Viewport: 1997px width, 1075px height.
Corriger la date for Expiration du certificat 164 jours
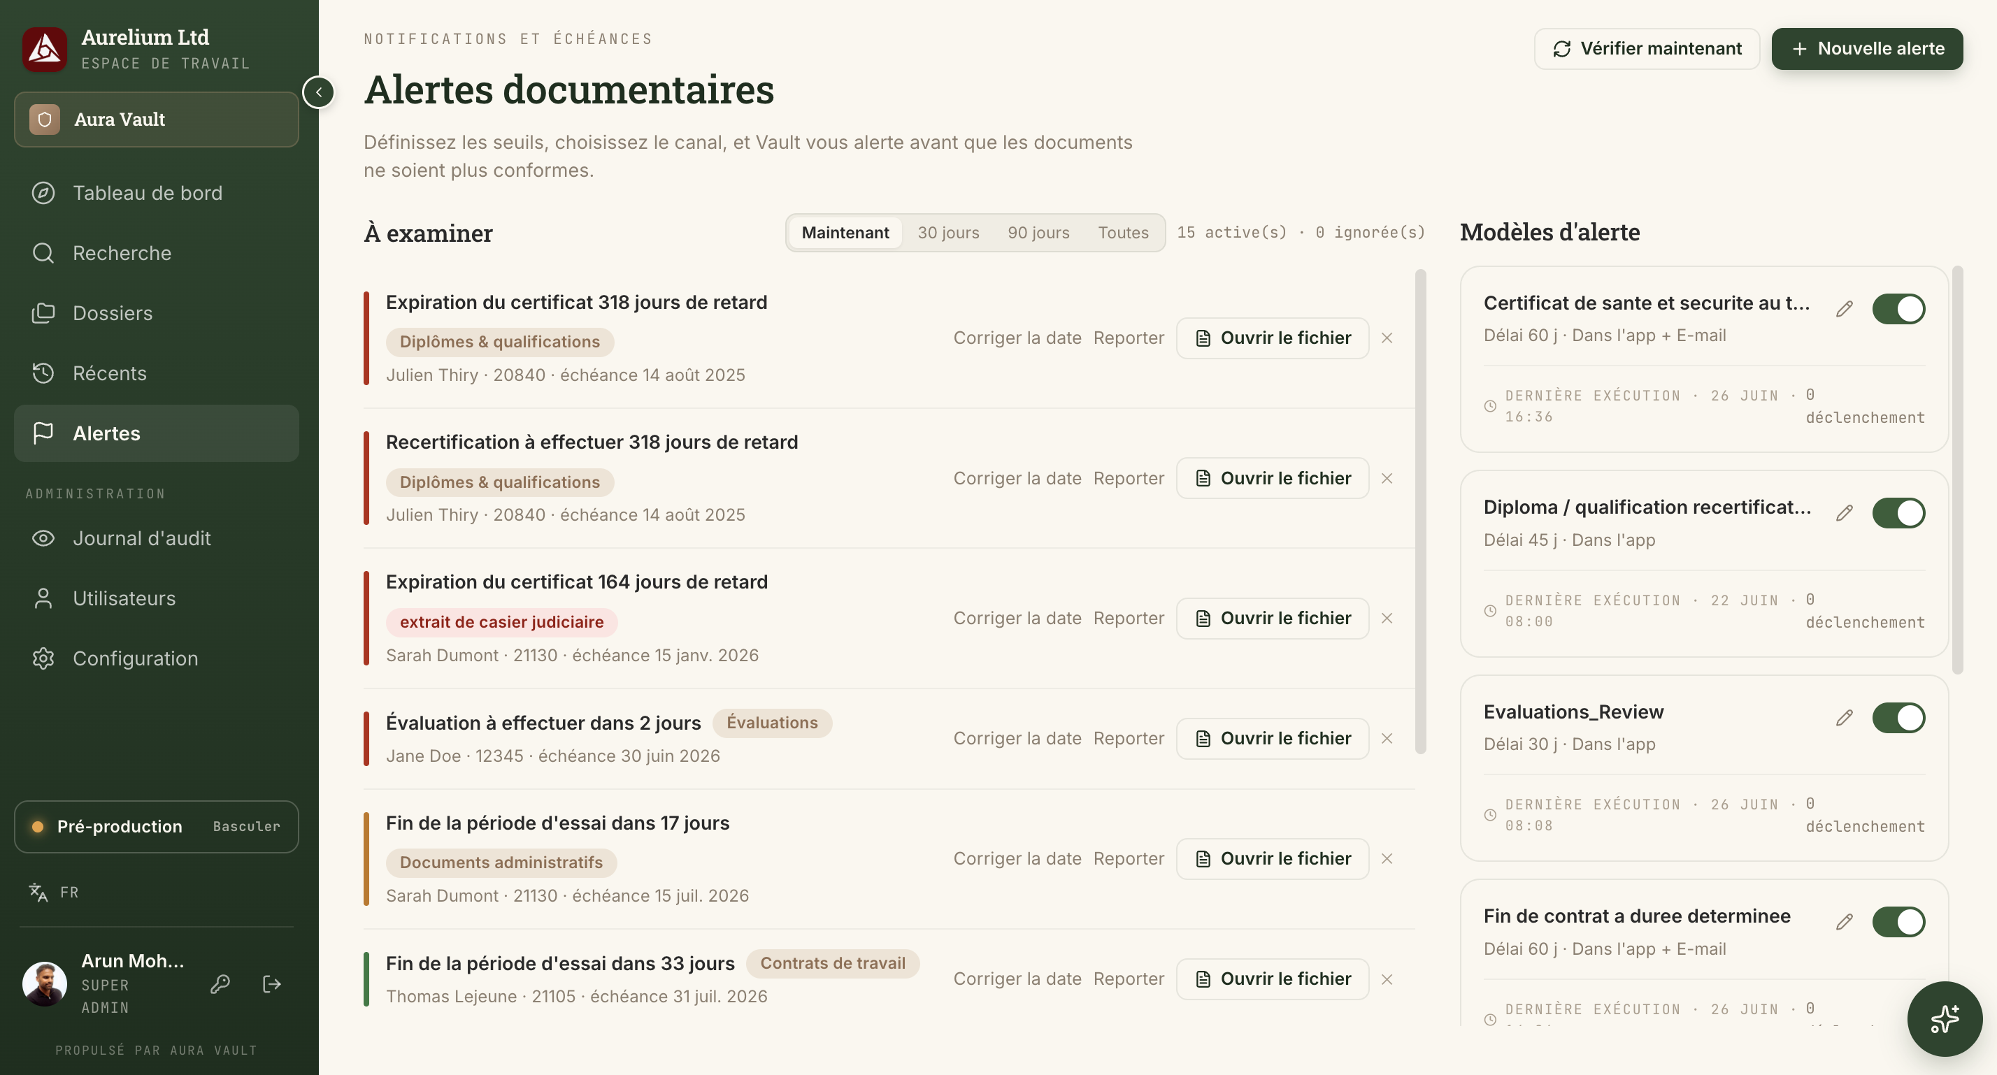pos(1017,619)
